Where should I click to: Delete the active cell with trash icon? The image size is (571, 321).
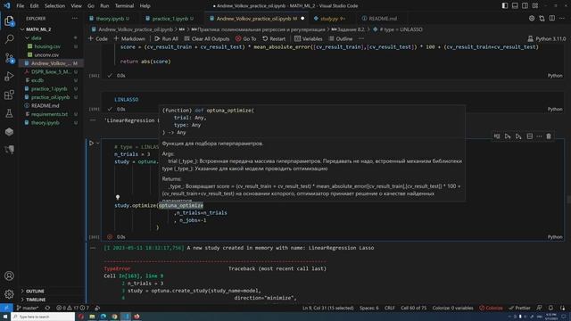point(549,136)
